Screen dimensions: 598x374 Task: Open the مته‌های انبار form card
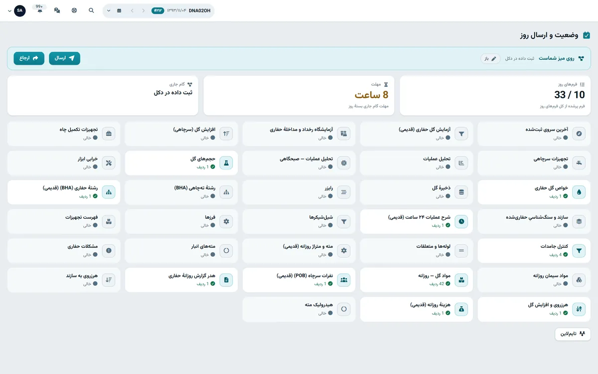pyautogui.click(x=181, y=251)
